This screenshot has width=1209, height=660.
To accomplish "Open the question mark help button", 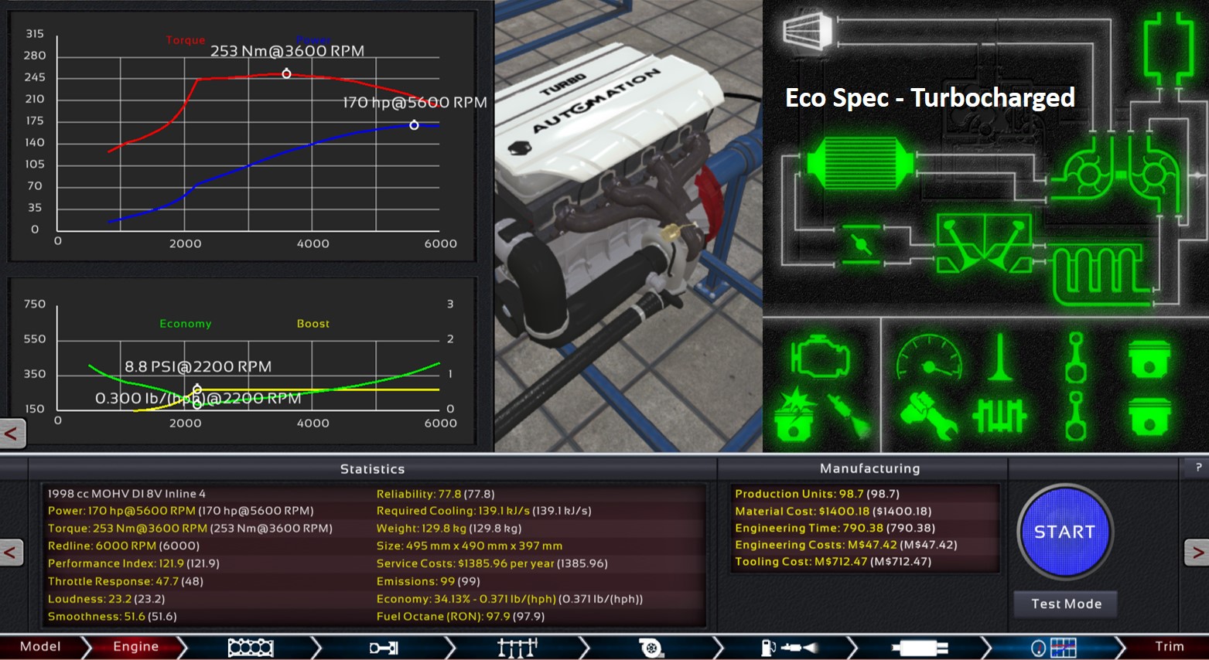I will click(1198, 467).
